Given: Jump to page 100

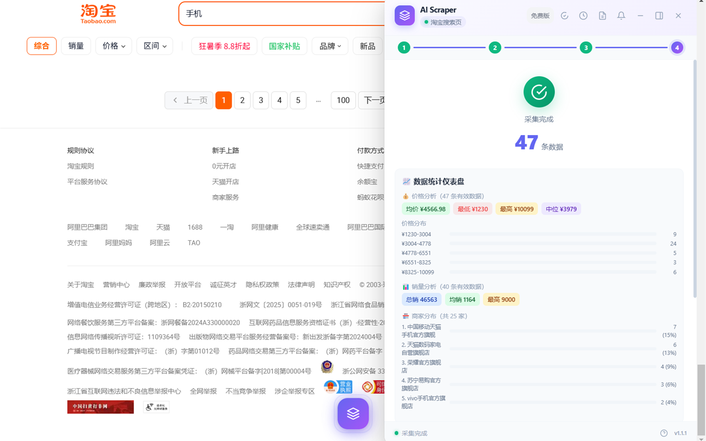Looking at the screenshot, I should [343, 100].
